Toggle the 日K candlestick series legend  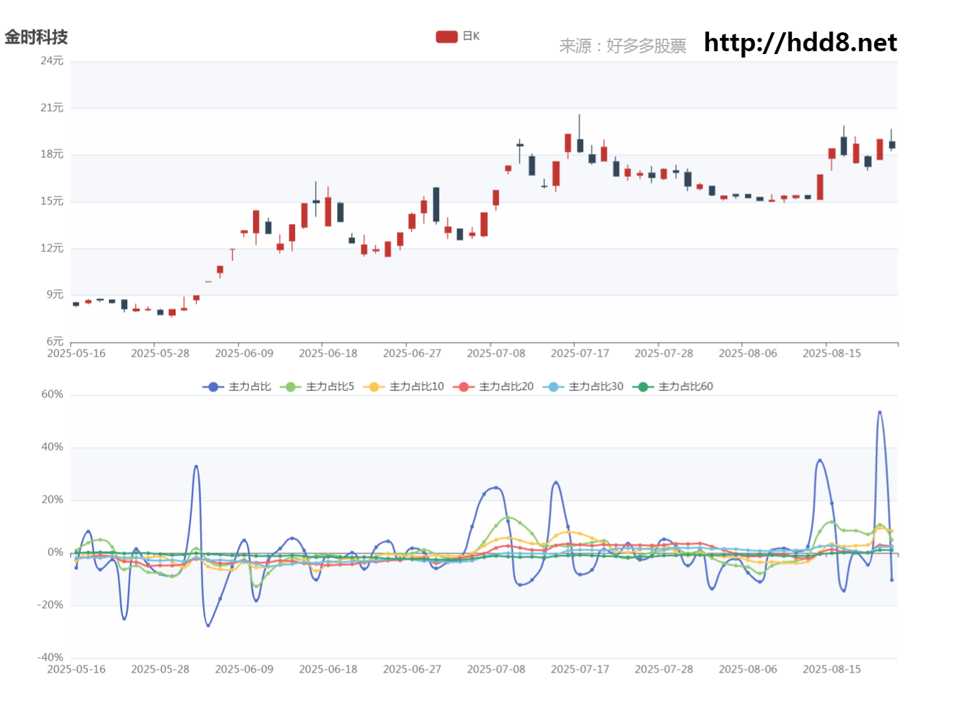(x=457, y=37)
